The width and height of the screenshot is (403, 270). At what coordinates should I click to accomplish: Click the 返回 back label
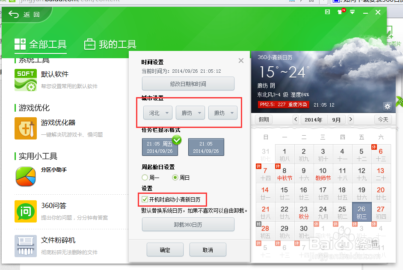[x=32, y=15]
